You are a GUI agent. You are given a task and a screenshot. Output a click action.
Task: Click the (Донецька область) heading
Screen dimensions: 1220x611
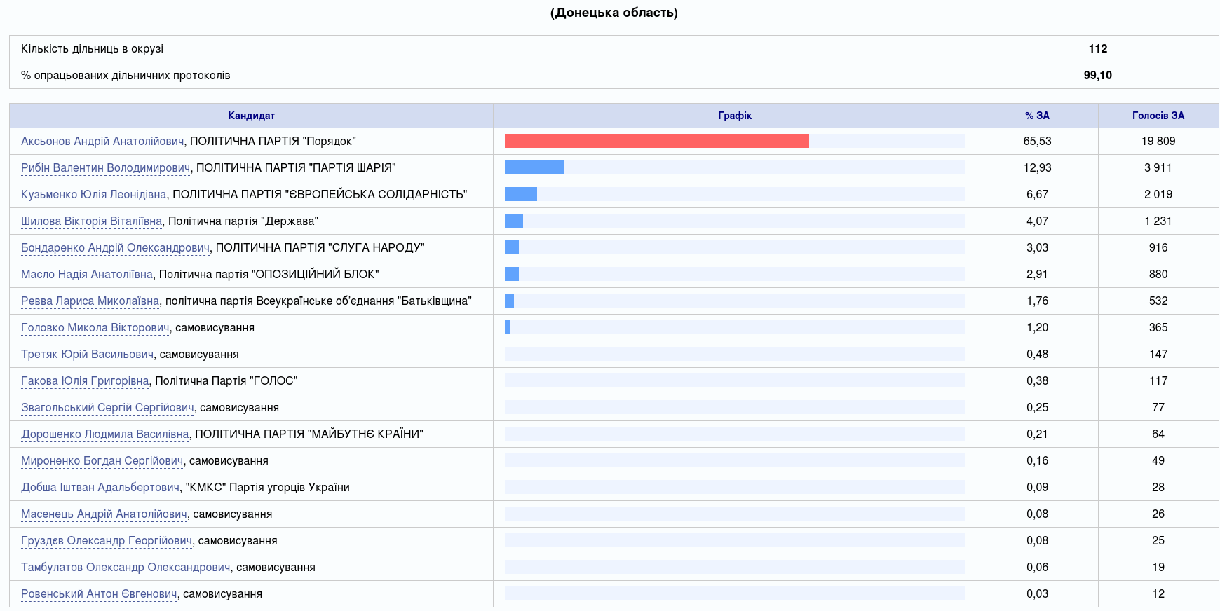coord(614,13)
